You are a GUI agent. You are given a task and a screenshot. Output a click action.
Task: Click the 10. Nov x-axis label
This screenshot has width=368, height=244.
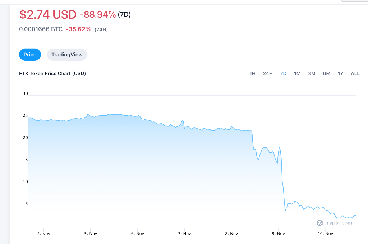[x=325, y=234]
